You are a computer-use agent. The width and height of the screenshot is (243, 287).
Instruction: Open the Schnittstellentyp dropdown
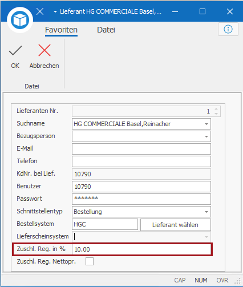click(x=206, y=212)
